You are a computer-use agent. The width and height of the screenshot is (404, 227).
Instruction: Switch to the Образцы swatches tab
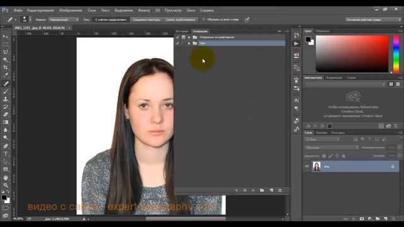point(323,31)
